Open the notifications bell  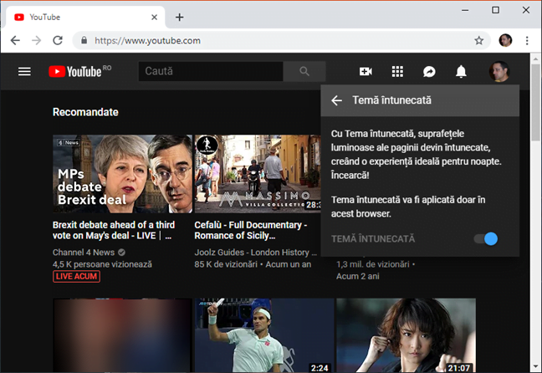pyautogui.click(x=461, y=72)
